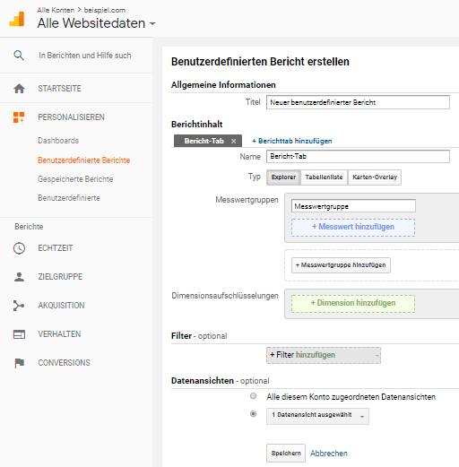The height and width of the screenshot is (467, 459).
Task: Open 'Gespeicherte Berichte' in sidebar
Action: pos(75,179)
